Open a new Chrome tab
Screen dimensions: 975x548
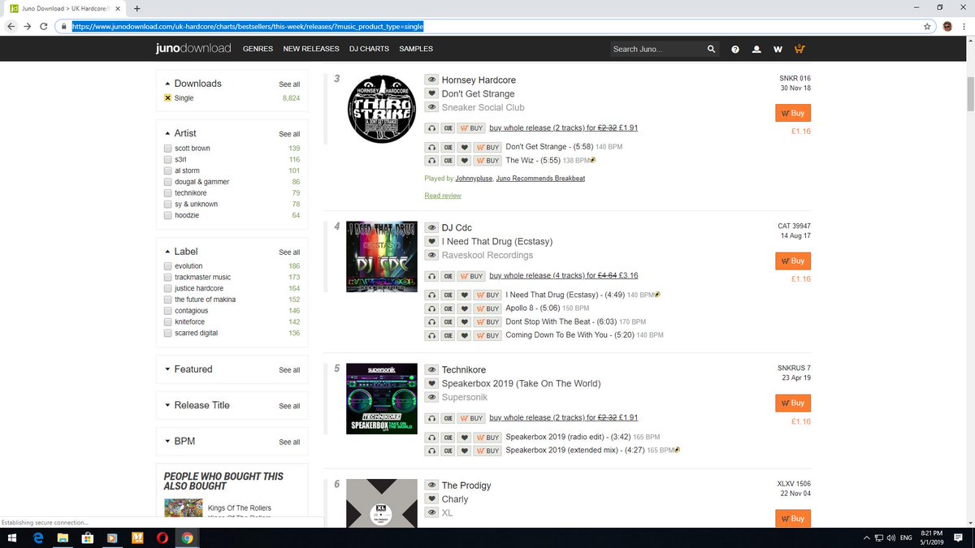click(136, 8)
